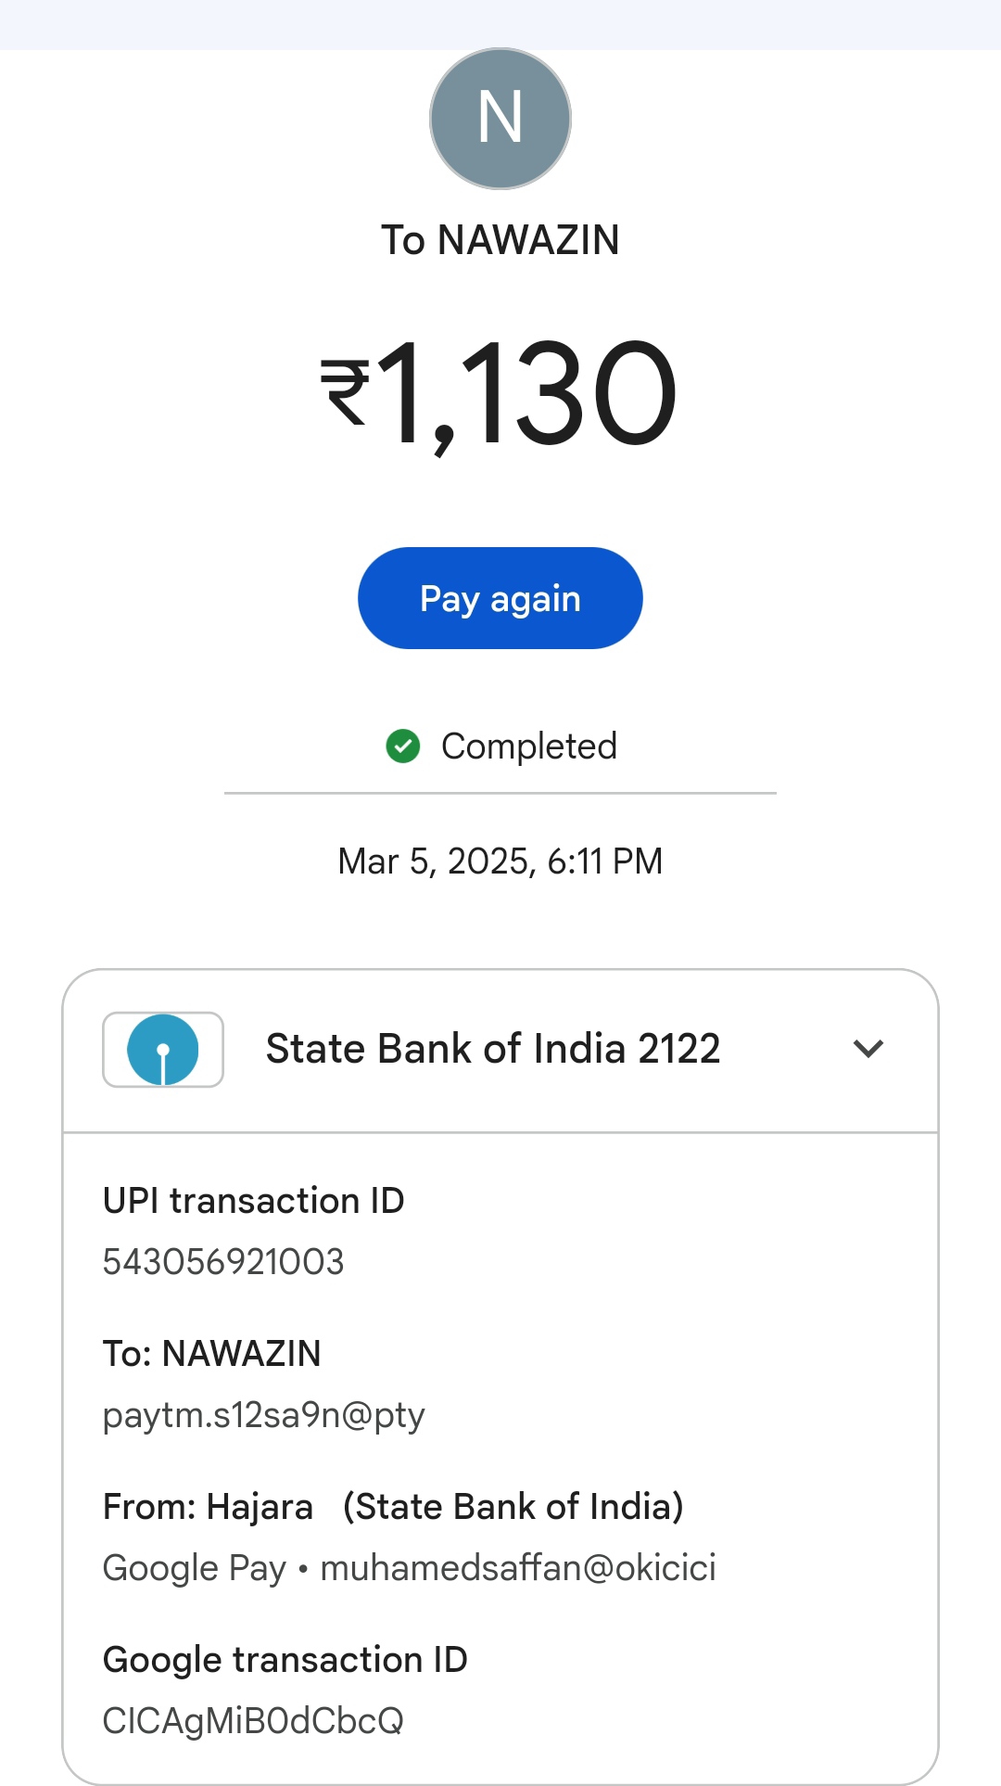Select State Bank of India 2122 row
This screenshot has width=1001, height=1786.
click(x=493, y=1049)
